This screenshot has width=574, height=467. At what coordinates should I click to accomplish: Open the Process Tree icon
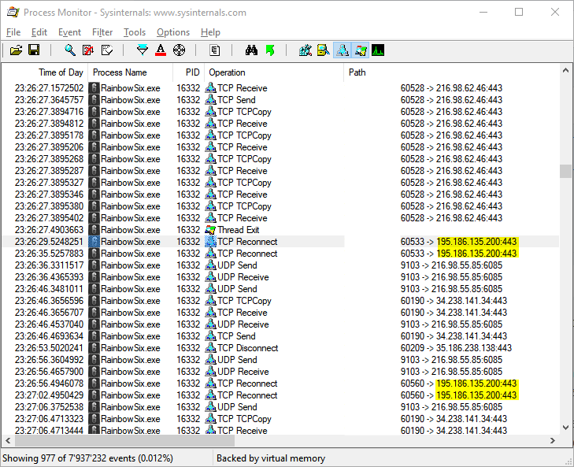coord(214,50)
